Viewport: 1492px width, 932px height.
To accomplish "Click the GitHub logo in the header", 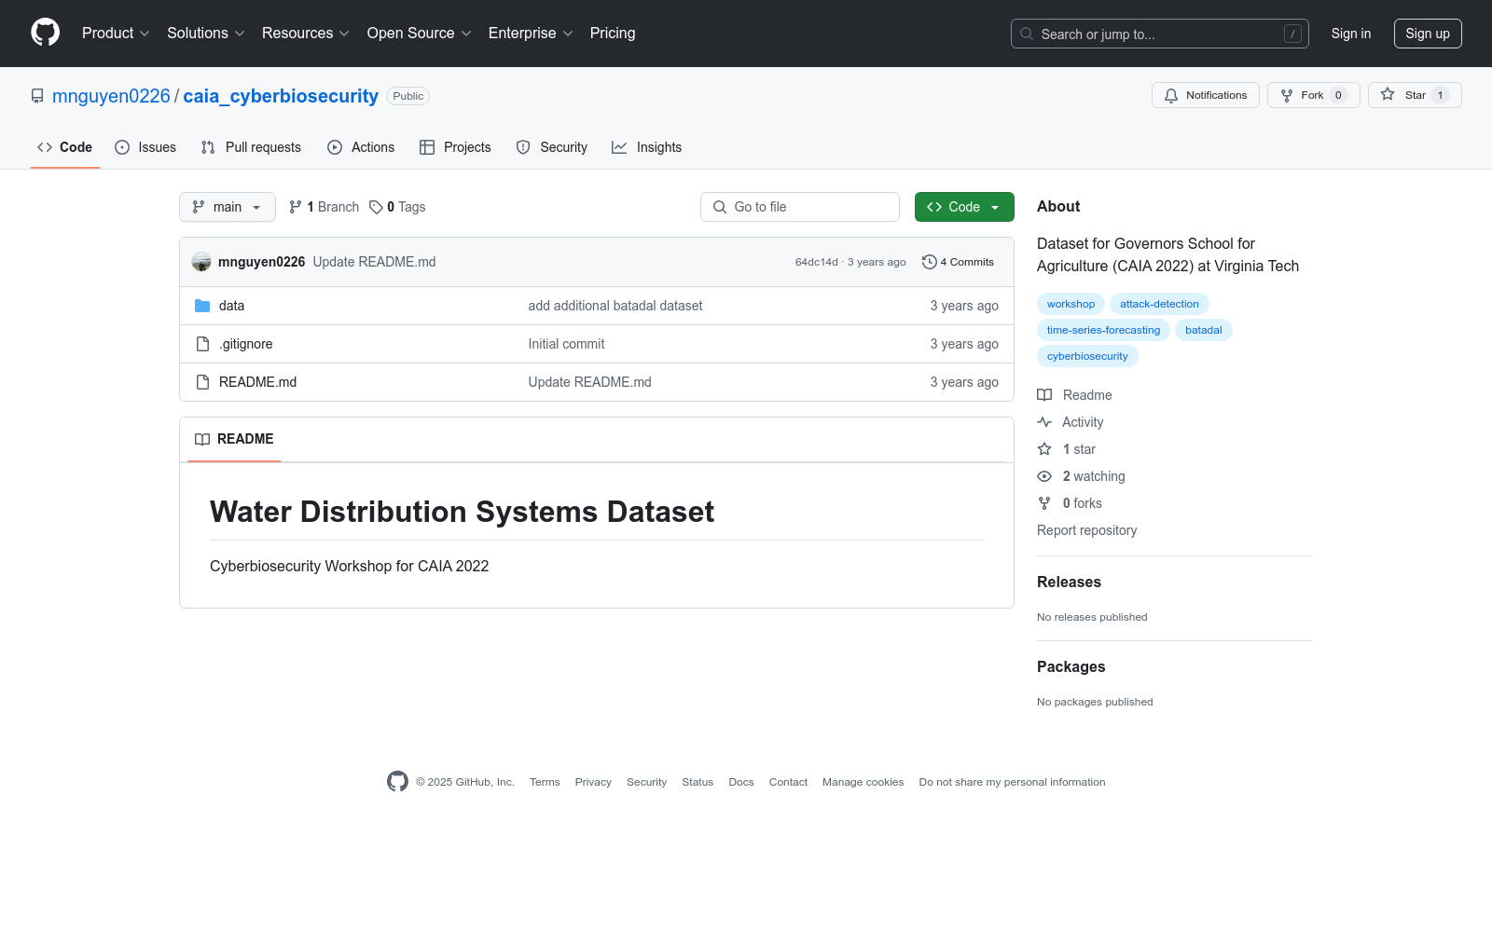I will tap(45, 33).
